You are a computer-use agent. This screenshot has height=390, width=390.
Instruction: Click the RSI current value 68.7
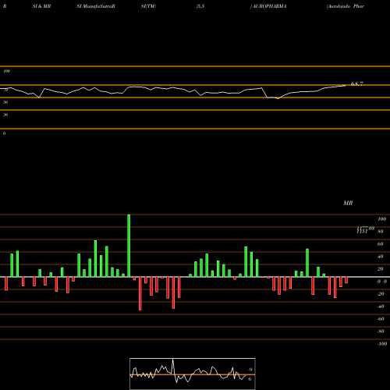357,83
